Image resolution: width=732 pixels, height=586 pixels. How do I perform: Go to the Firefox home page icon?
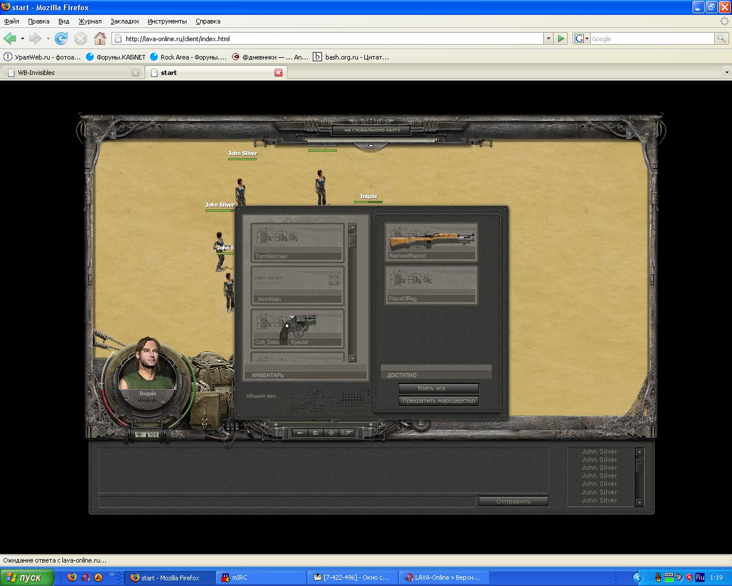[x=100, y=38]
